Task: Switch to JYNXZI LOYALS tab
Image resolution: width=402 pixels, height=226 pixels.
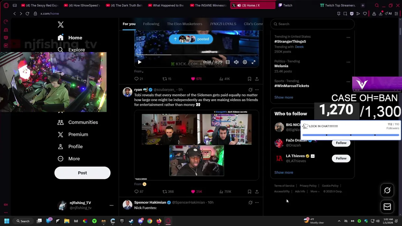Action: (223, 24)
